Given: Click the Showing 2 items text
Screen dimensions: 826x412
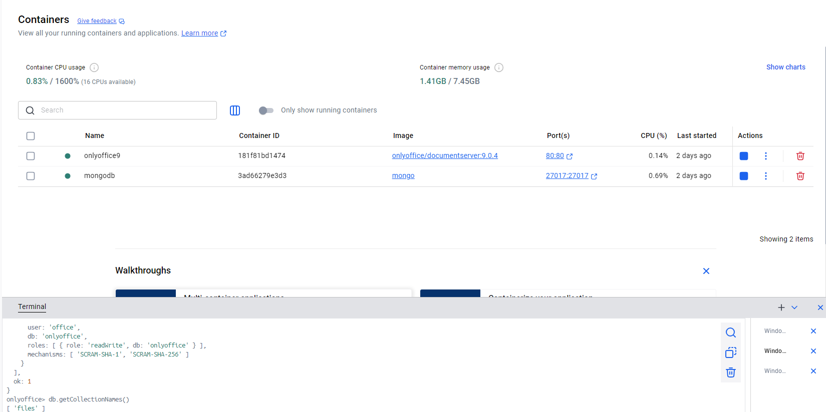Looking at the screenshot, I should tap(786, 239).
